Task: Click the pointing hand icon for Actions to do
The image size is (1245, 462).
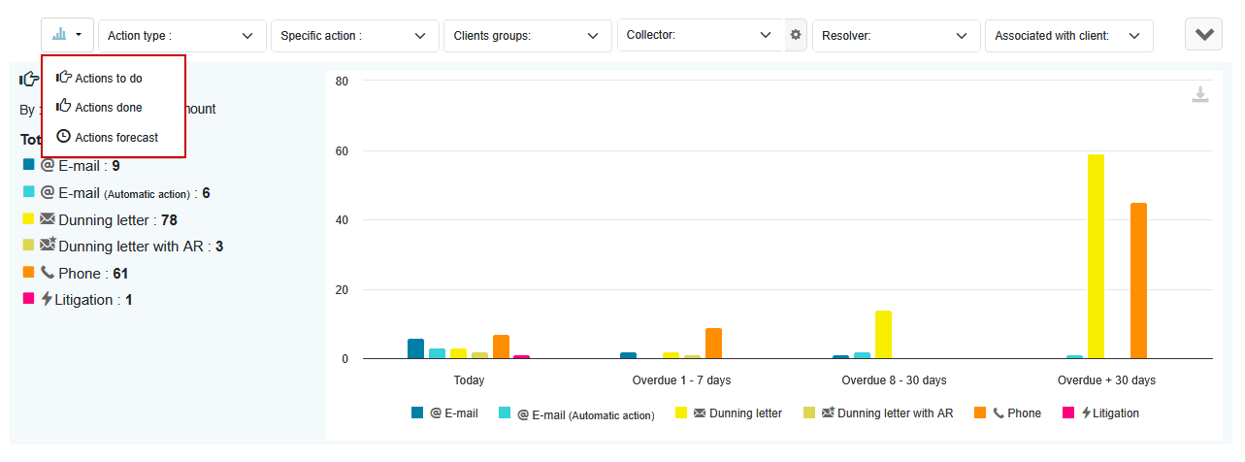Action: (x=63, y=78)
